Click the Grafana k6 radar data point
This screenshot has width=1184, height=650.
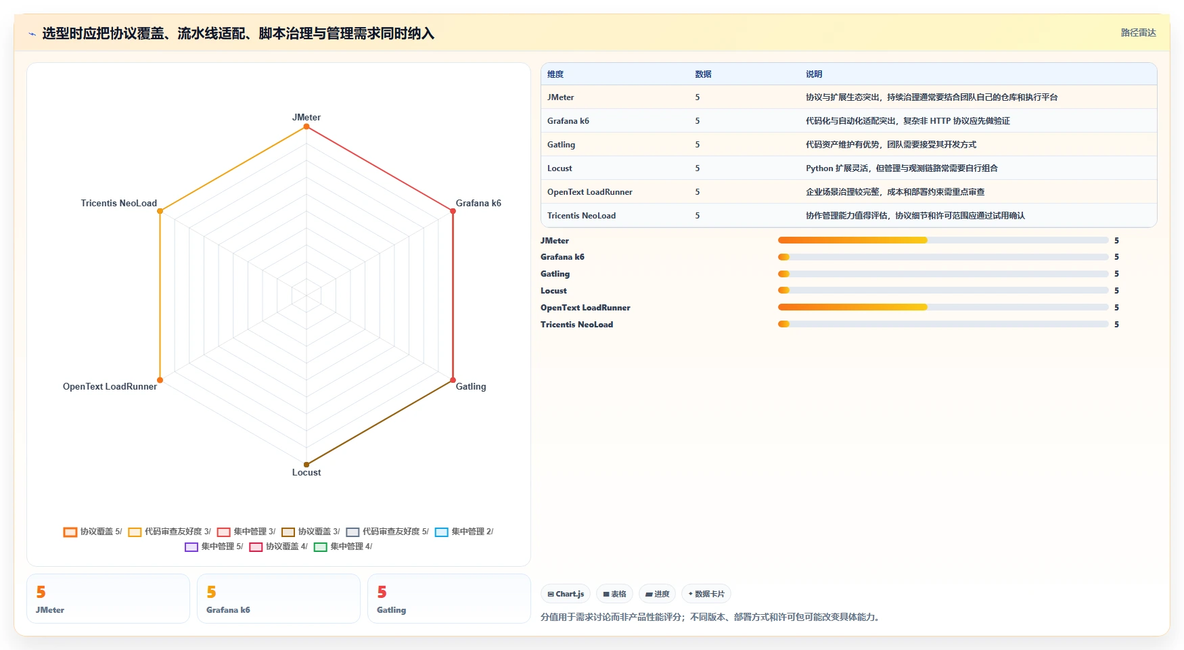pos(453,211)
